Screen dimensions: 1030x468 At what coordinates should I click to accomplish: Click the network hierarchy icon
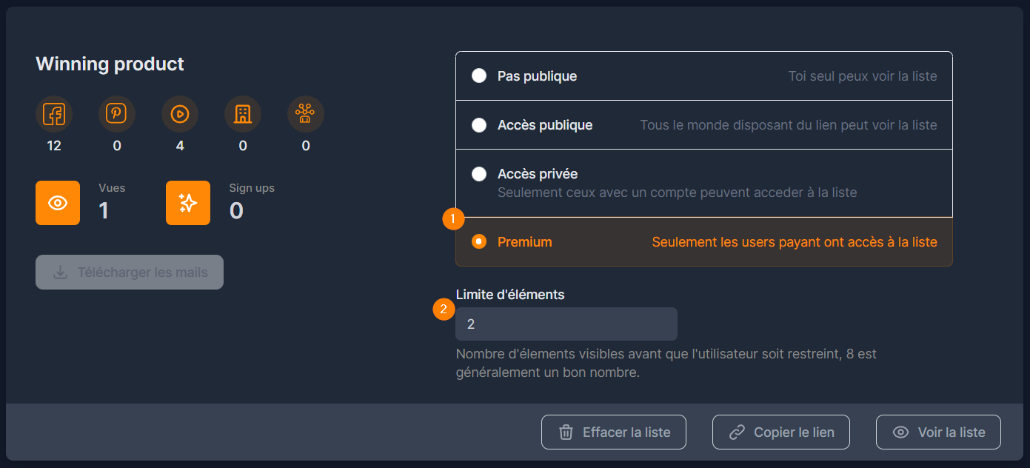click(306, 114)
